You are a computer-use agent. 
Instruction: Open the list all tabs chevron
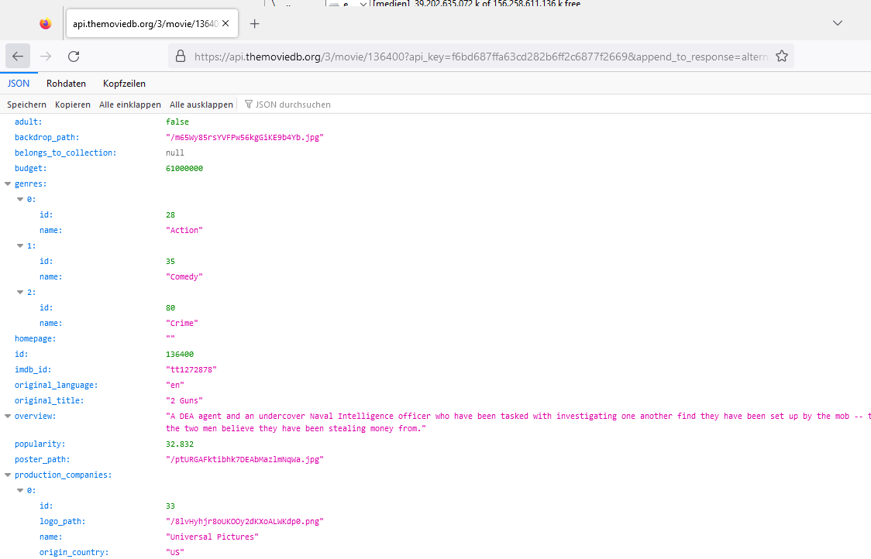pos(838,22)
